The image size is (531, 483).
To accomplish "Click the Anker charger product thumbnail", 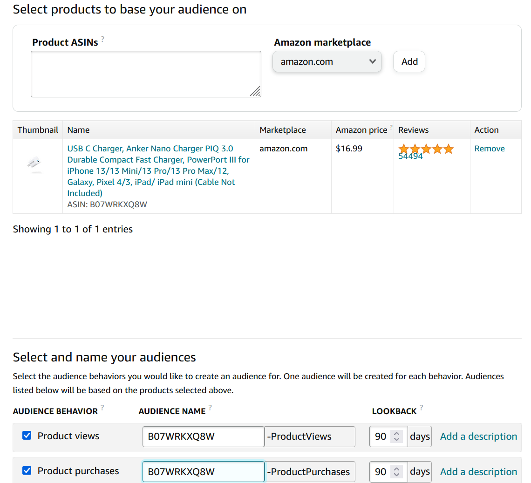I will click(35, 164).
